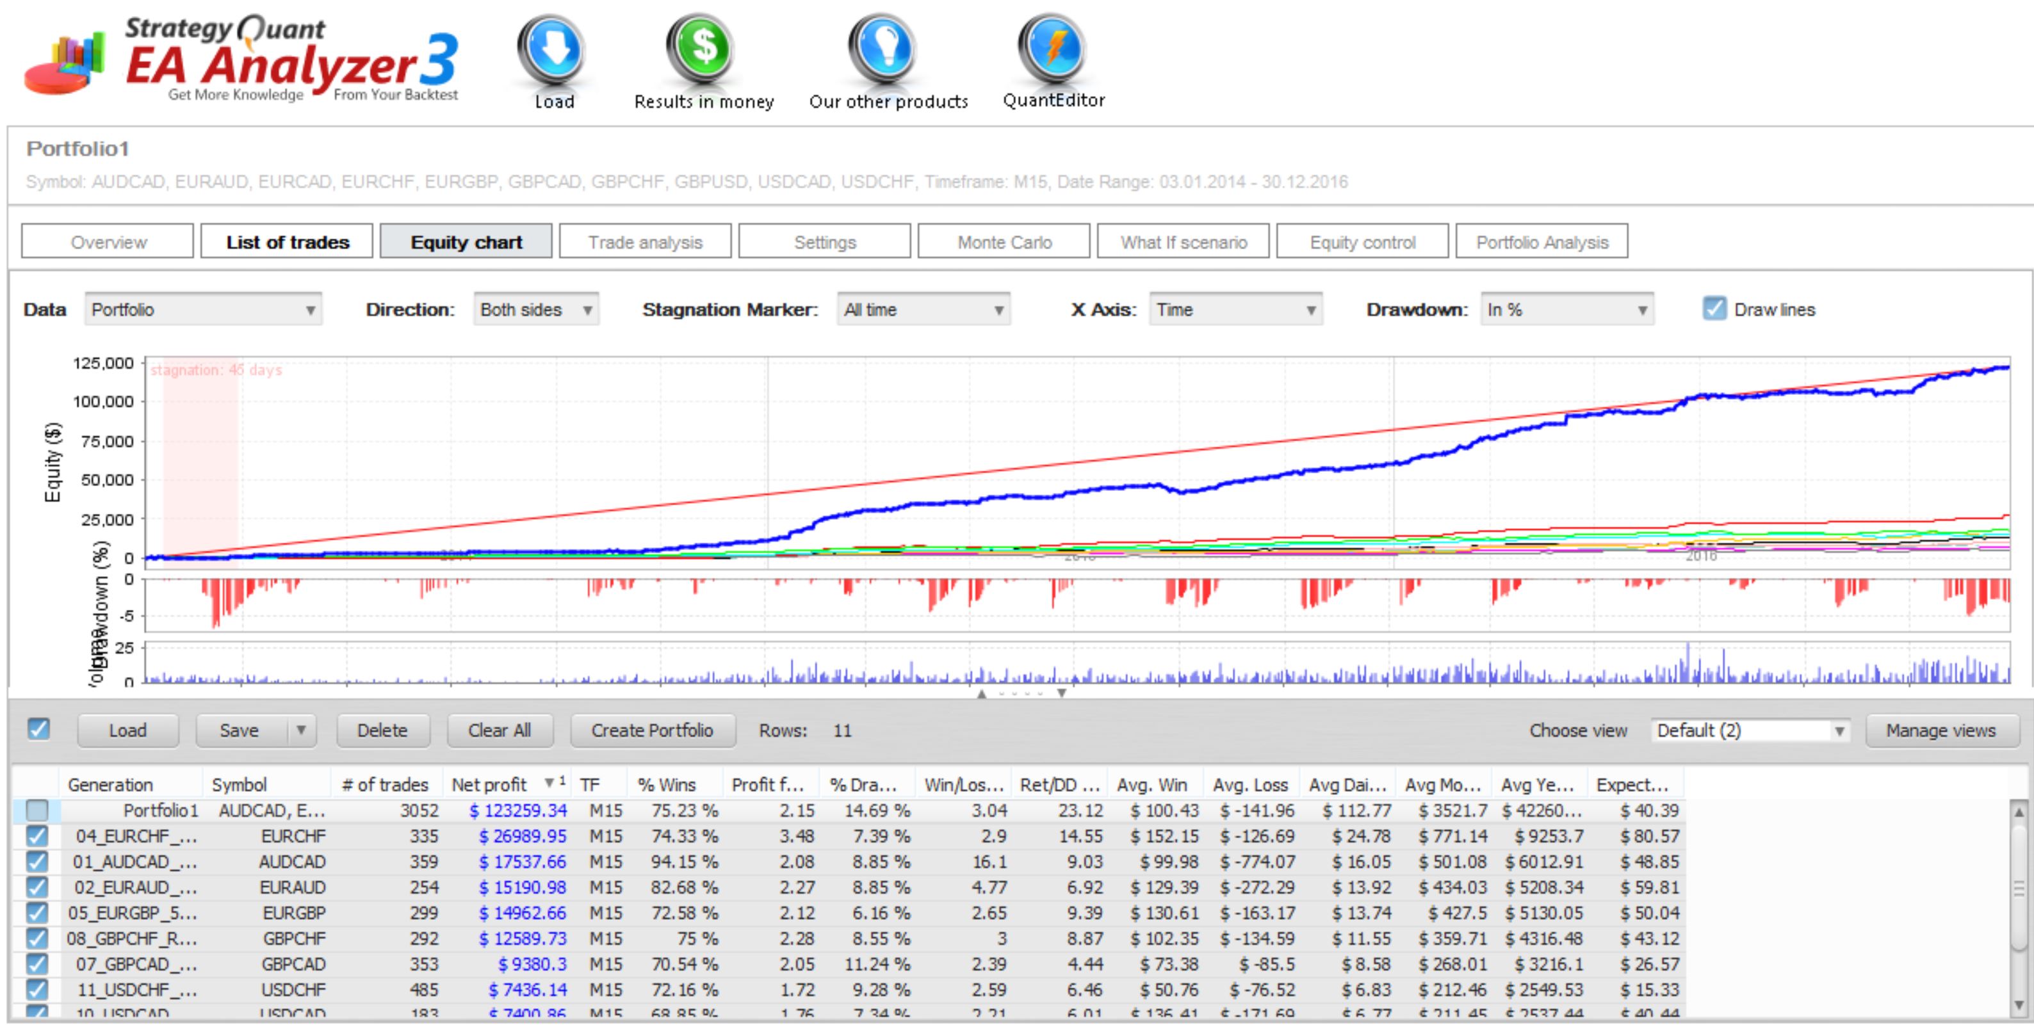The image size is (2034, 1030).
Task: Open the Trade analysis tab
Action: pyautogui.click(x=645, y=241)
